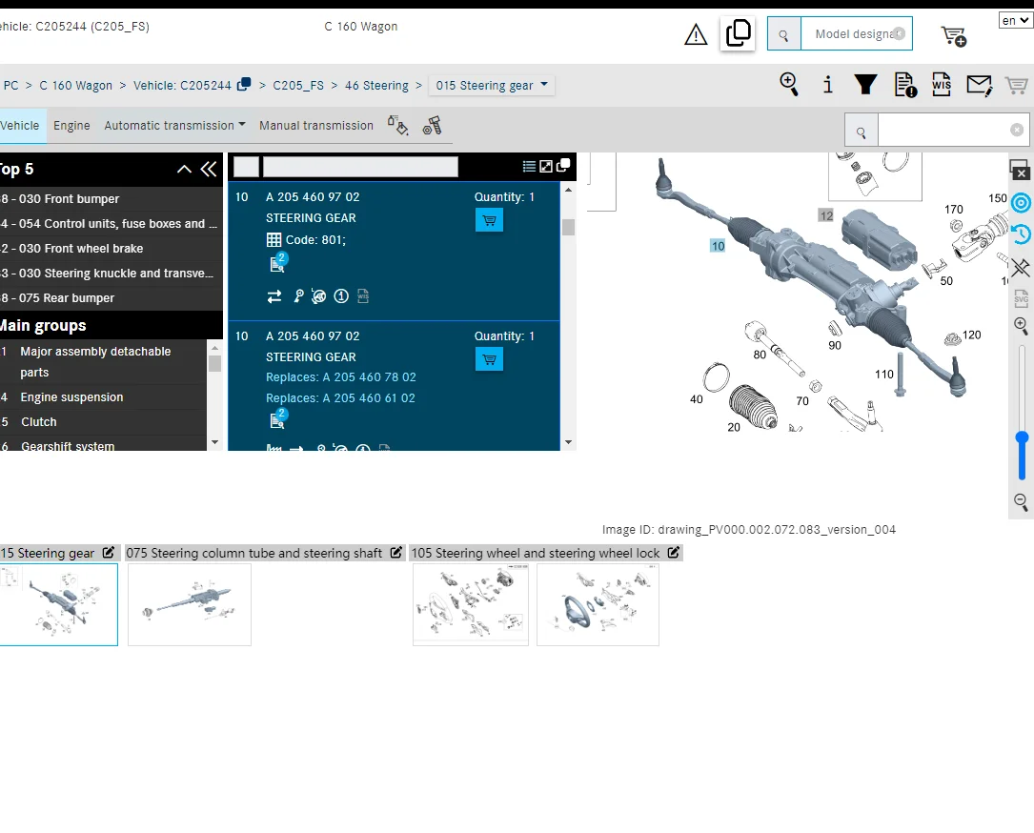Select the Engine tab
1034x833 pixels.
point(71,125)
